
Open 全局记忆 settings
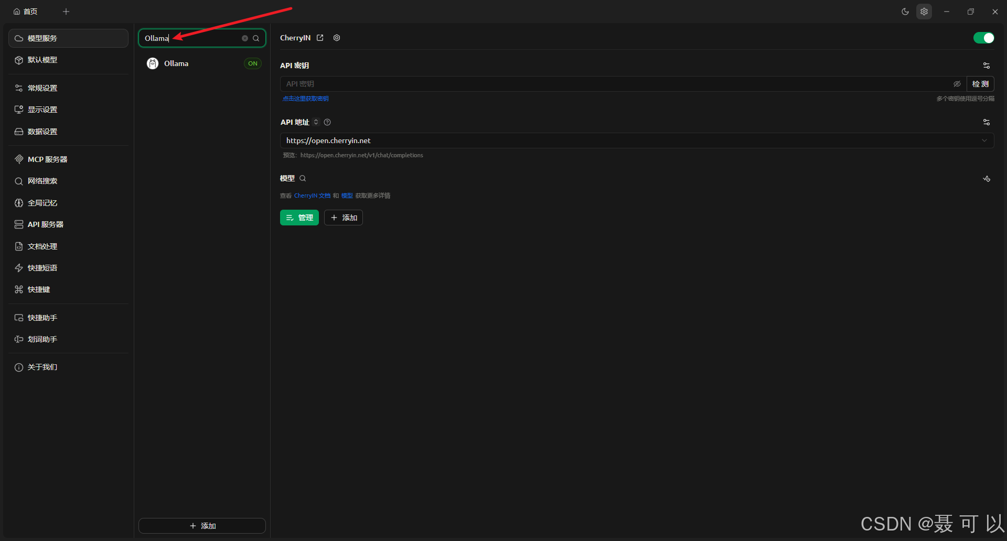(68, 203)
